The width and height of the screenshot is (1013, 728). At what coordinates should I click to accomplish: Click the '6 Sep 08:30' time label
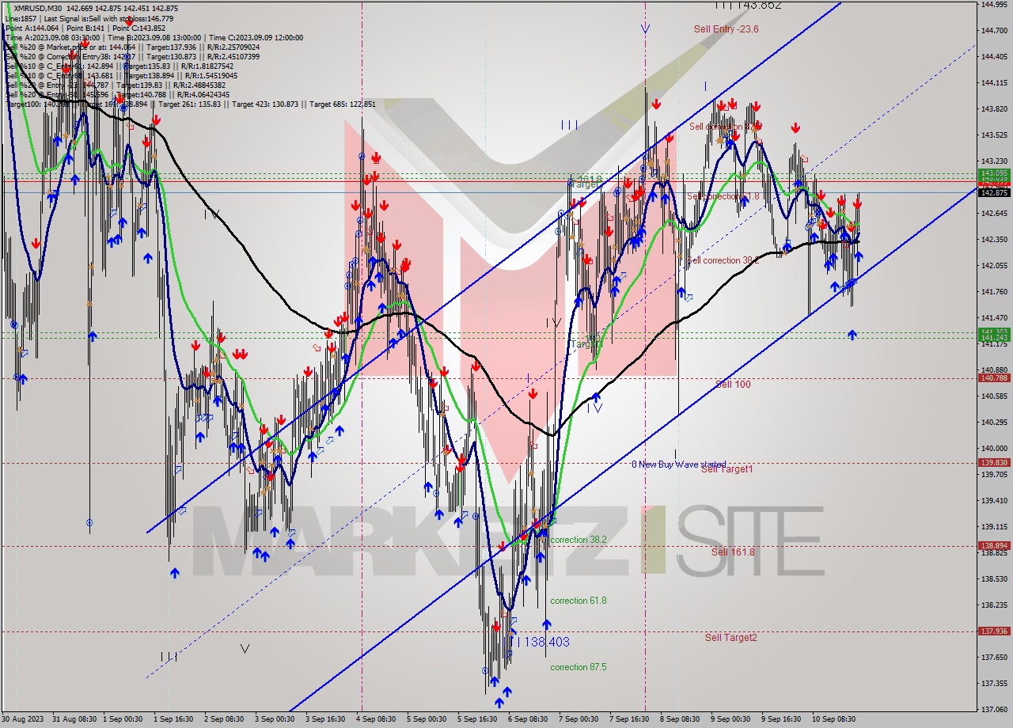527,719
